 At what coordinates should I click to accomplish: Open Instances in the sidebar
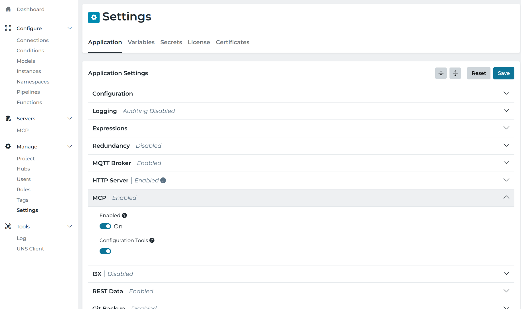[x=29, y=71]
